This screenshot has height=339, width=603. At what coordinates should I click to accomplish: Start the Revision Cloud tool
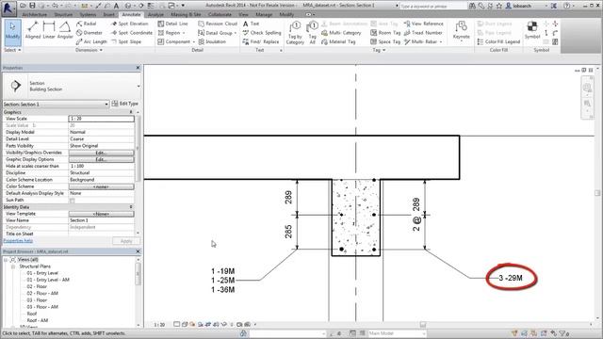tap(218, 24)
